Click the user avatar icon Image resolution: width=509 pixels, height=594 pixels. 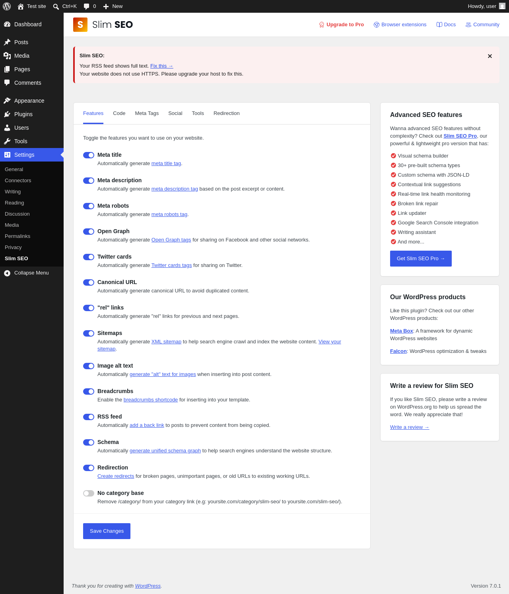[502, 6]
